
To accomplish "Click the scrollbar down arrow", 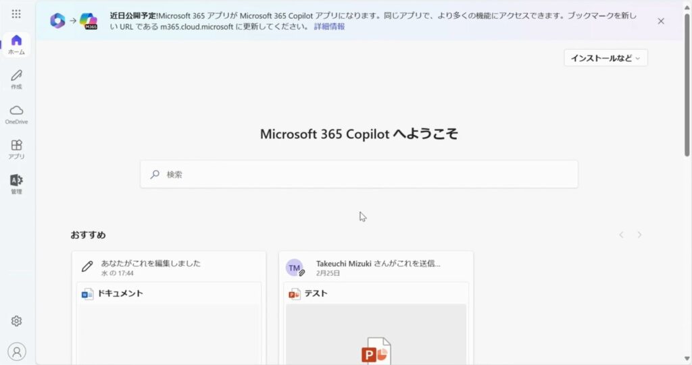I will (x=687, y=359).
